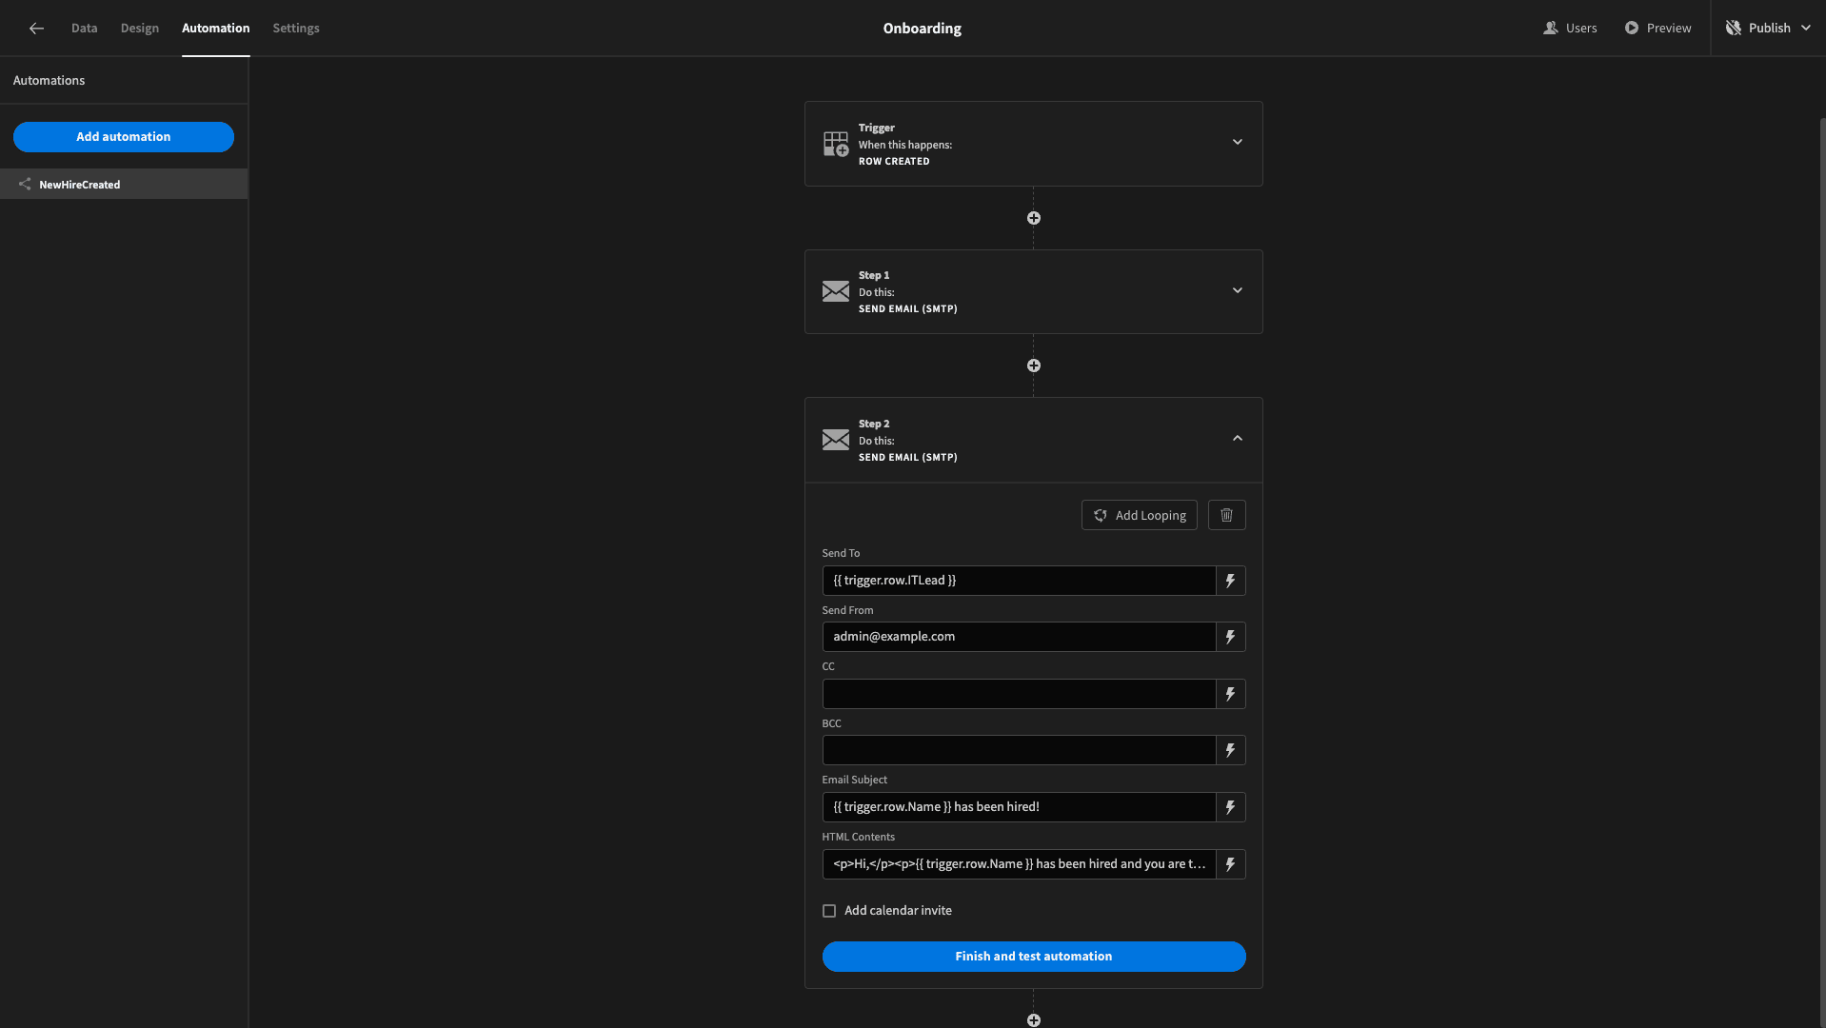
Task: Click the Automations sidebar heading
Action: tap(49, 80)
